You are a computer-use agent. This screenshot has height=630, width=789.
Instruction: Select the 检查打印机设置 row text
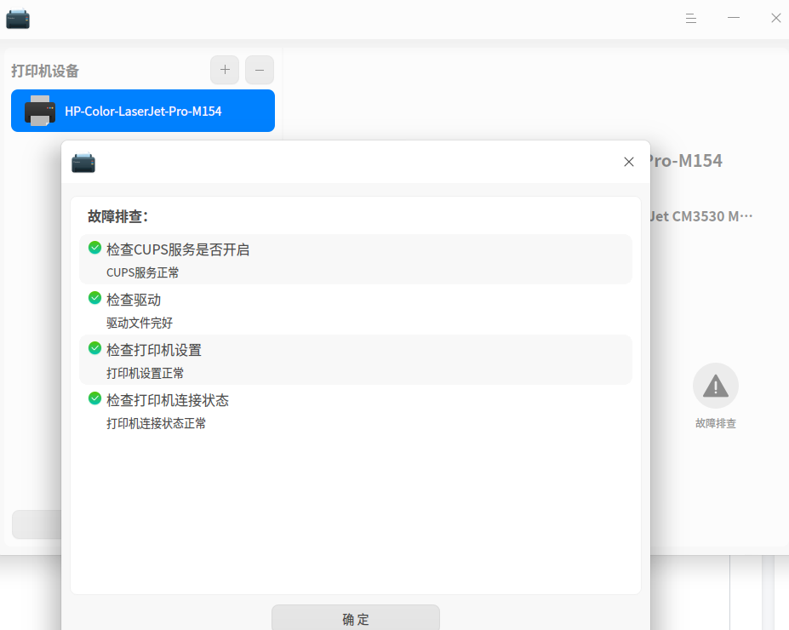click(x=154, y=350)
